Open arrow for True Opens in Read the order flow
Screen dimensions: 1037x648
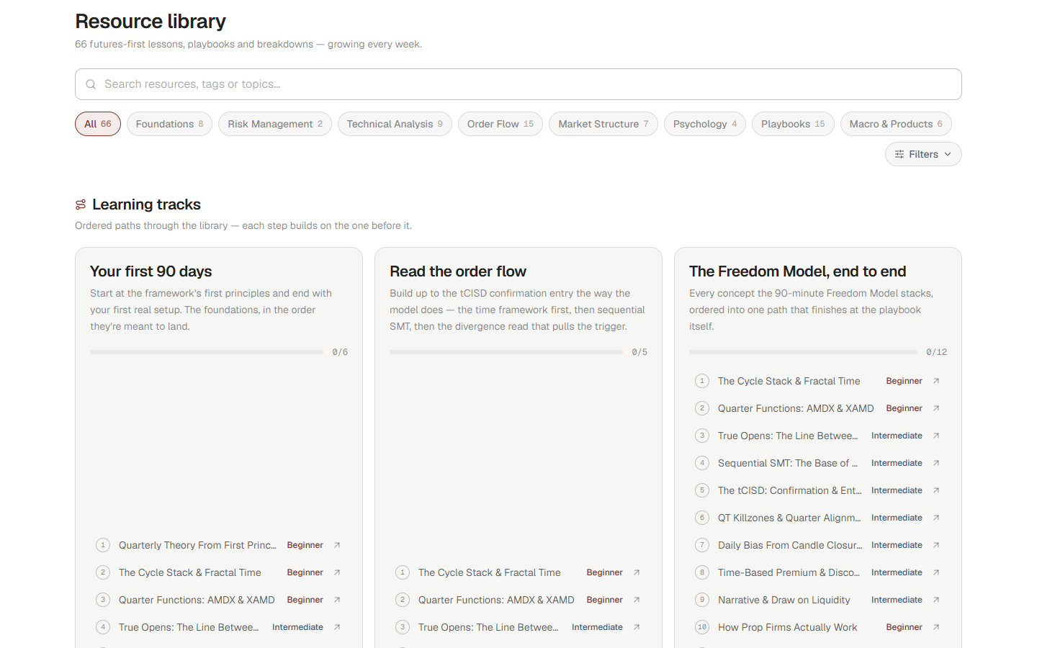coord(637,627)
